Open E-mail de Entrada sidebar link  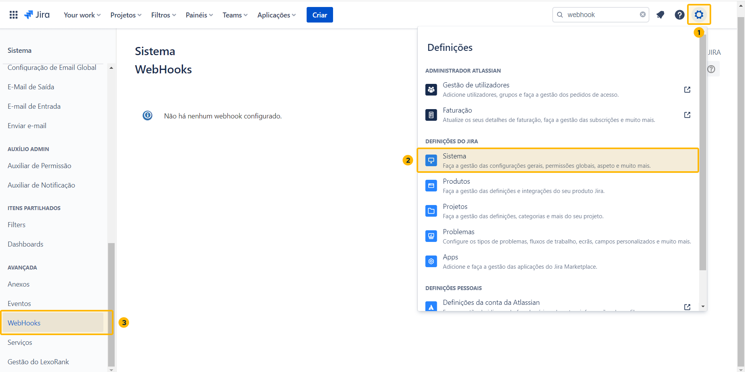34,106
